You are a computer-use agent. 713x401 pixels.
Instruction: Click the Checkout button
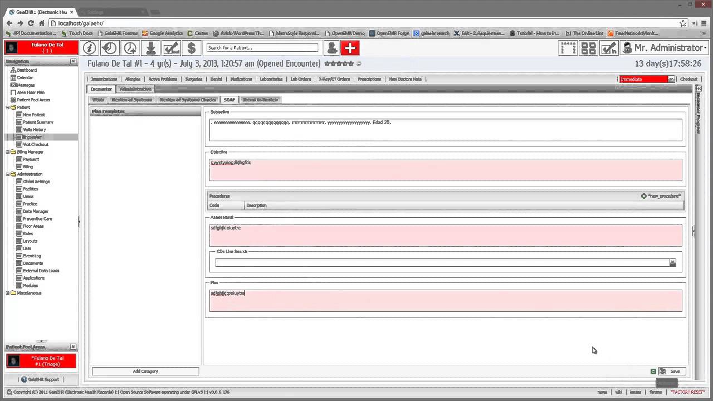pos(688,79)
